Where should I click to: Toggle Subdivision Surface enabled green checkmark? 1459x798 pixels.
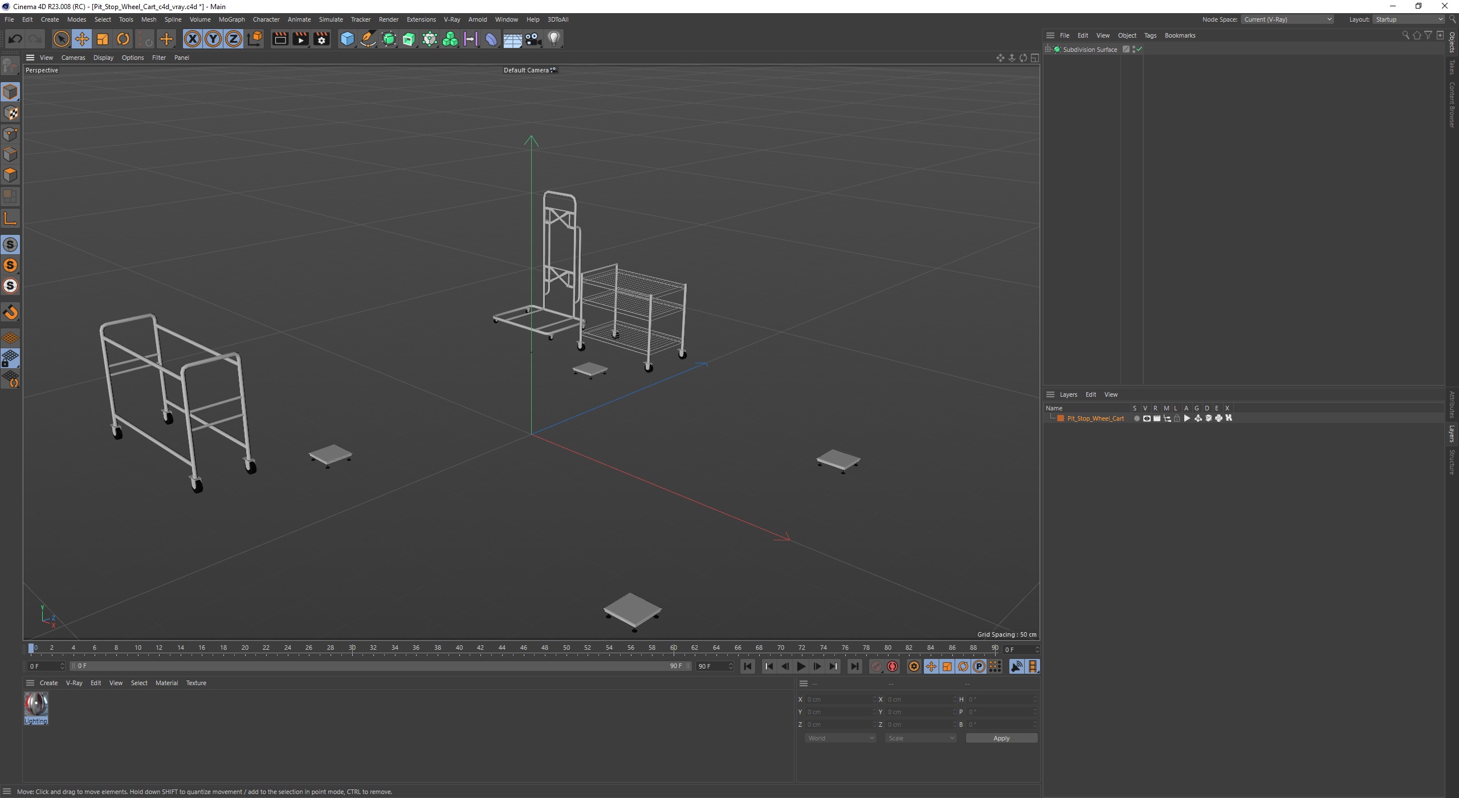[x=1139, y=50]
